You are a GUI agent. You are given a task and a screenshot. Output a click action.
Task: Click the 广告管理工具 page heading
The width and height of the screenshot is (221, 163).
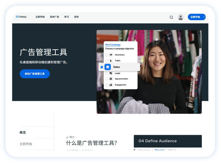(x=43, y=52)
